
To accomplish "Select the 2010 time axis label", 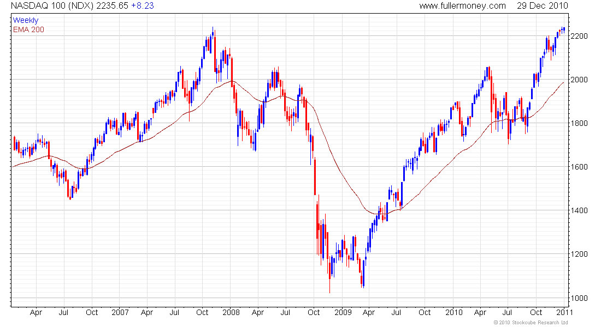I will pyautogui.click(x=454, y=312).
